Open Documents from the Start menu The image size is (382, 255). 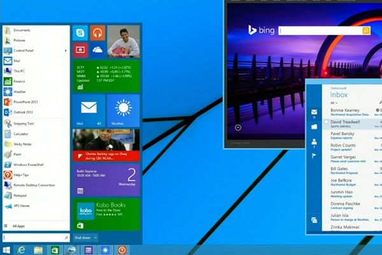[36, 30]
